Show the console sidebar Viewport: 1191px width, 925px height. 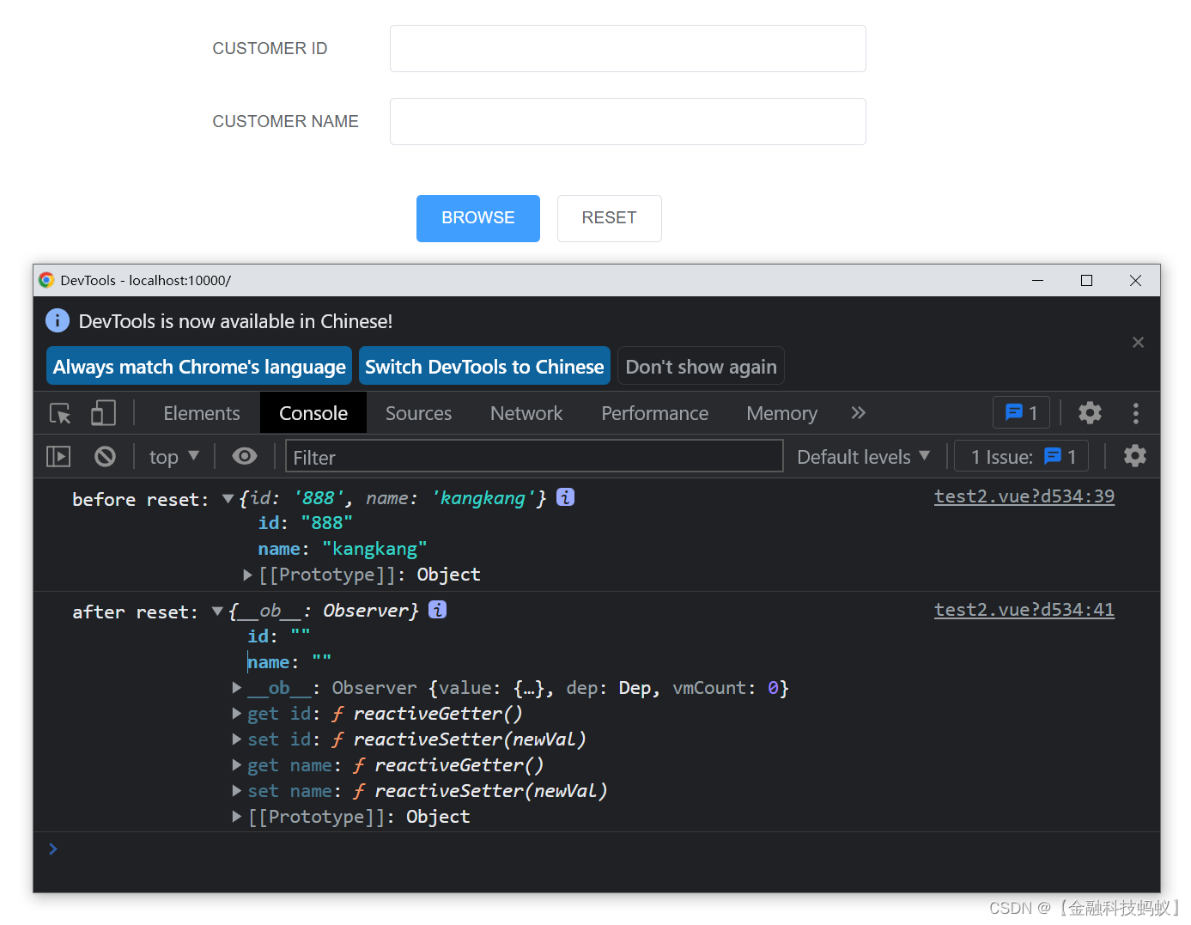click(58, 456)
